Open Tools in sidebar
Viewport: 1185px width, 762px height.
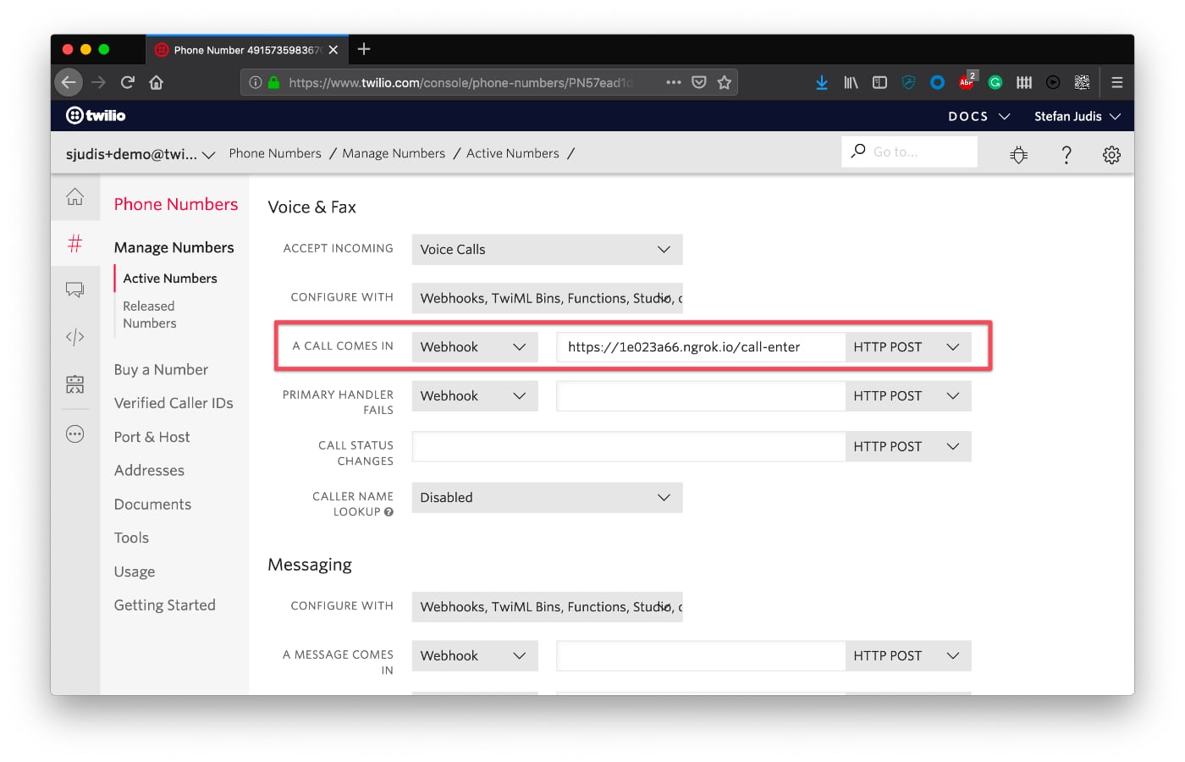click(131, 538)
